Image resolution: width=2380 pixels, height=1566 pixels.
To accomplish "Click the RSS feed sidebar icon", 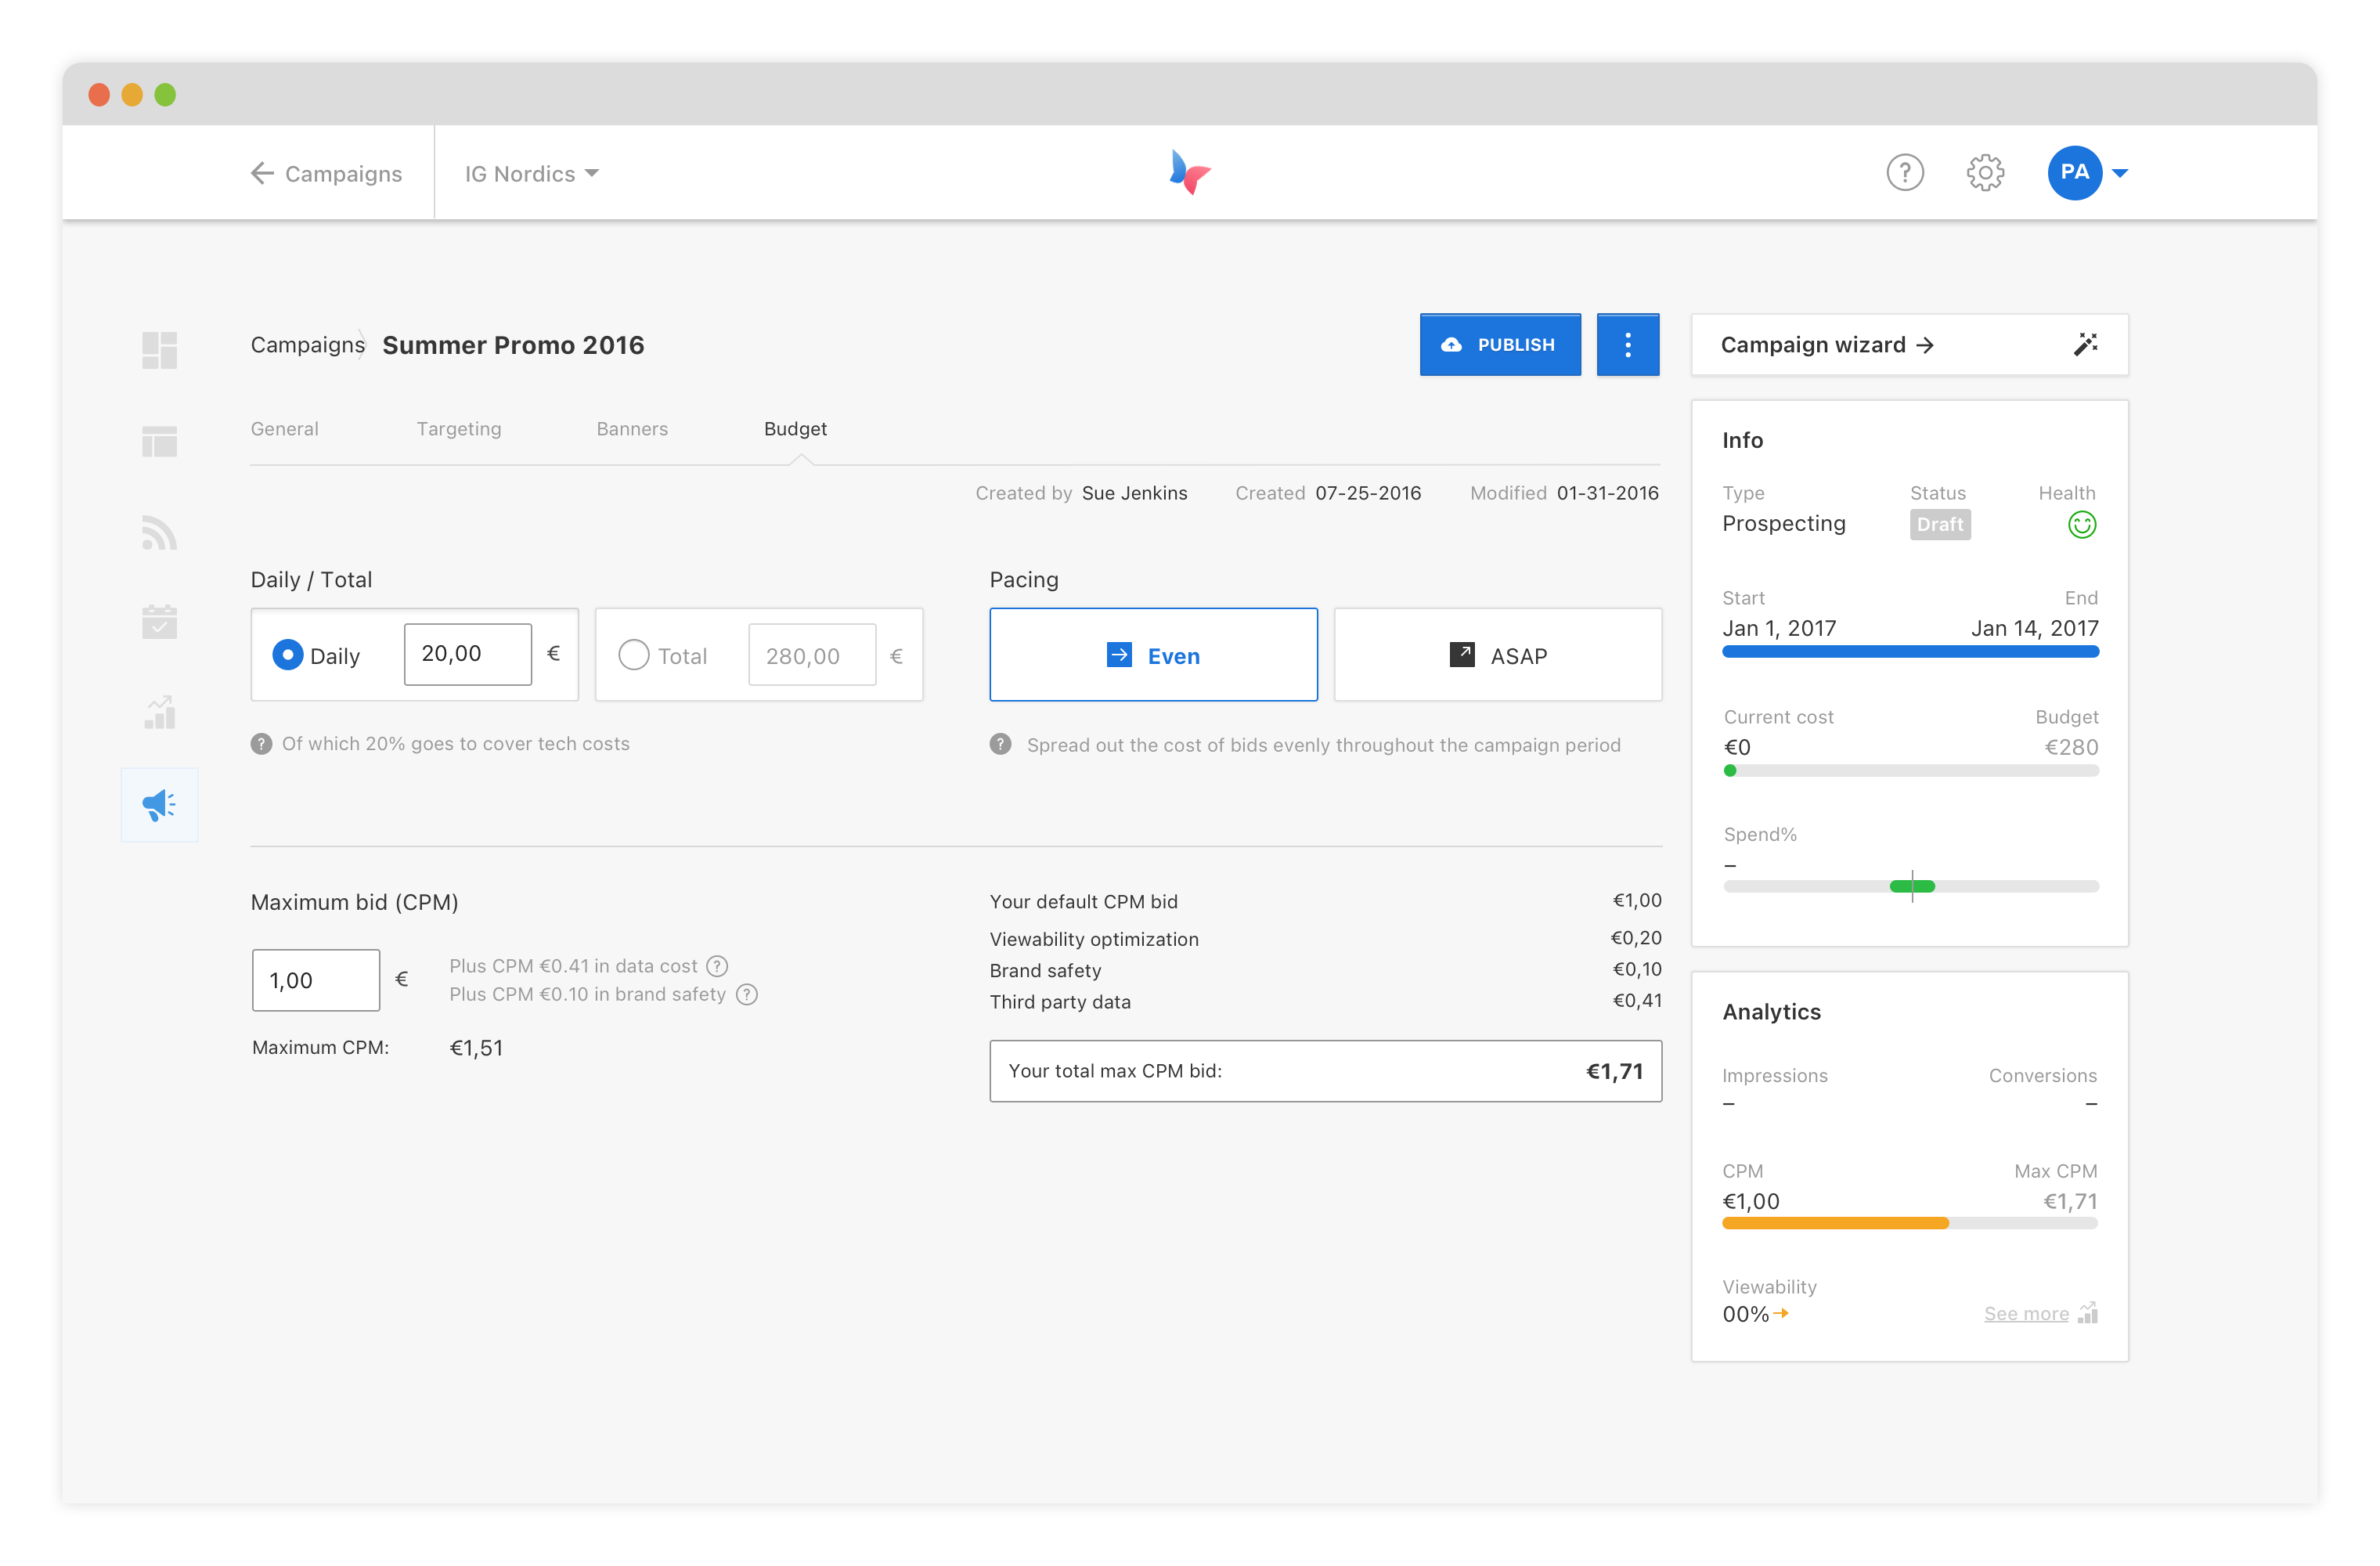I will 159,533.
